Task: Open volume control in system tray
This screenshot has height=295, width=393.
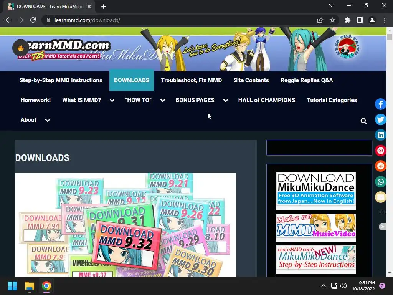Action: point(343,286)
